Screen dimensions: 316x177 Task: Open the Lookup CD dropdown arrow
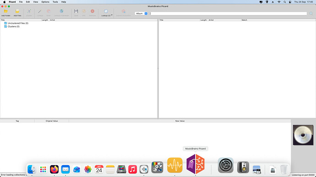[112, 15]
